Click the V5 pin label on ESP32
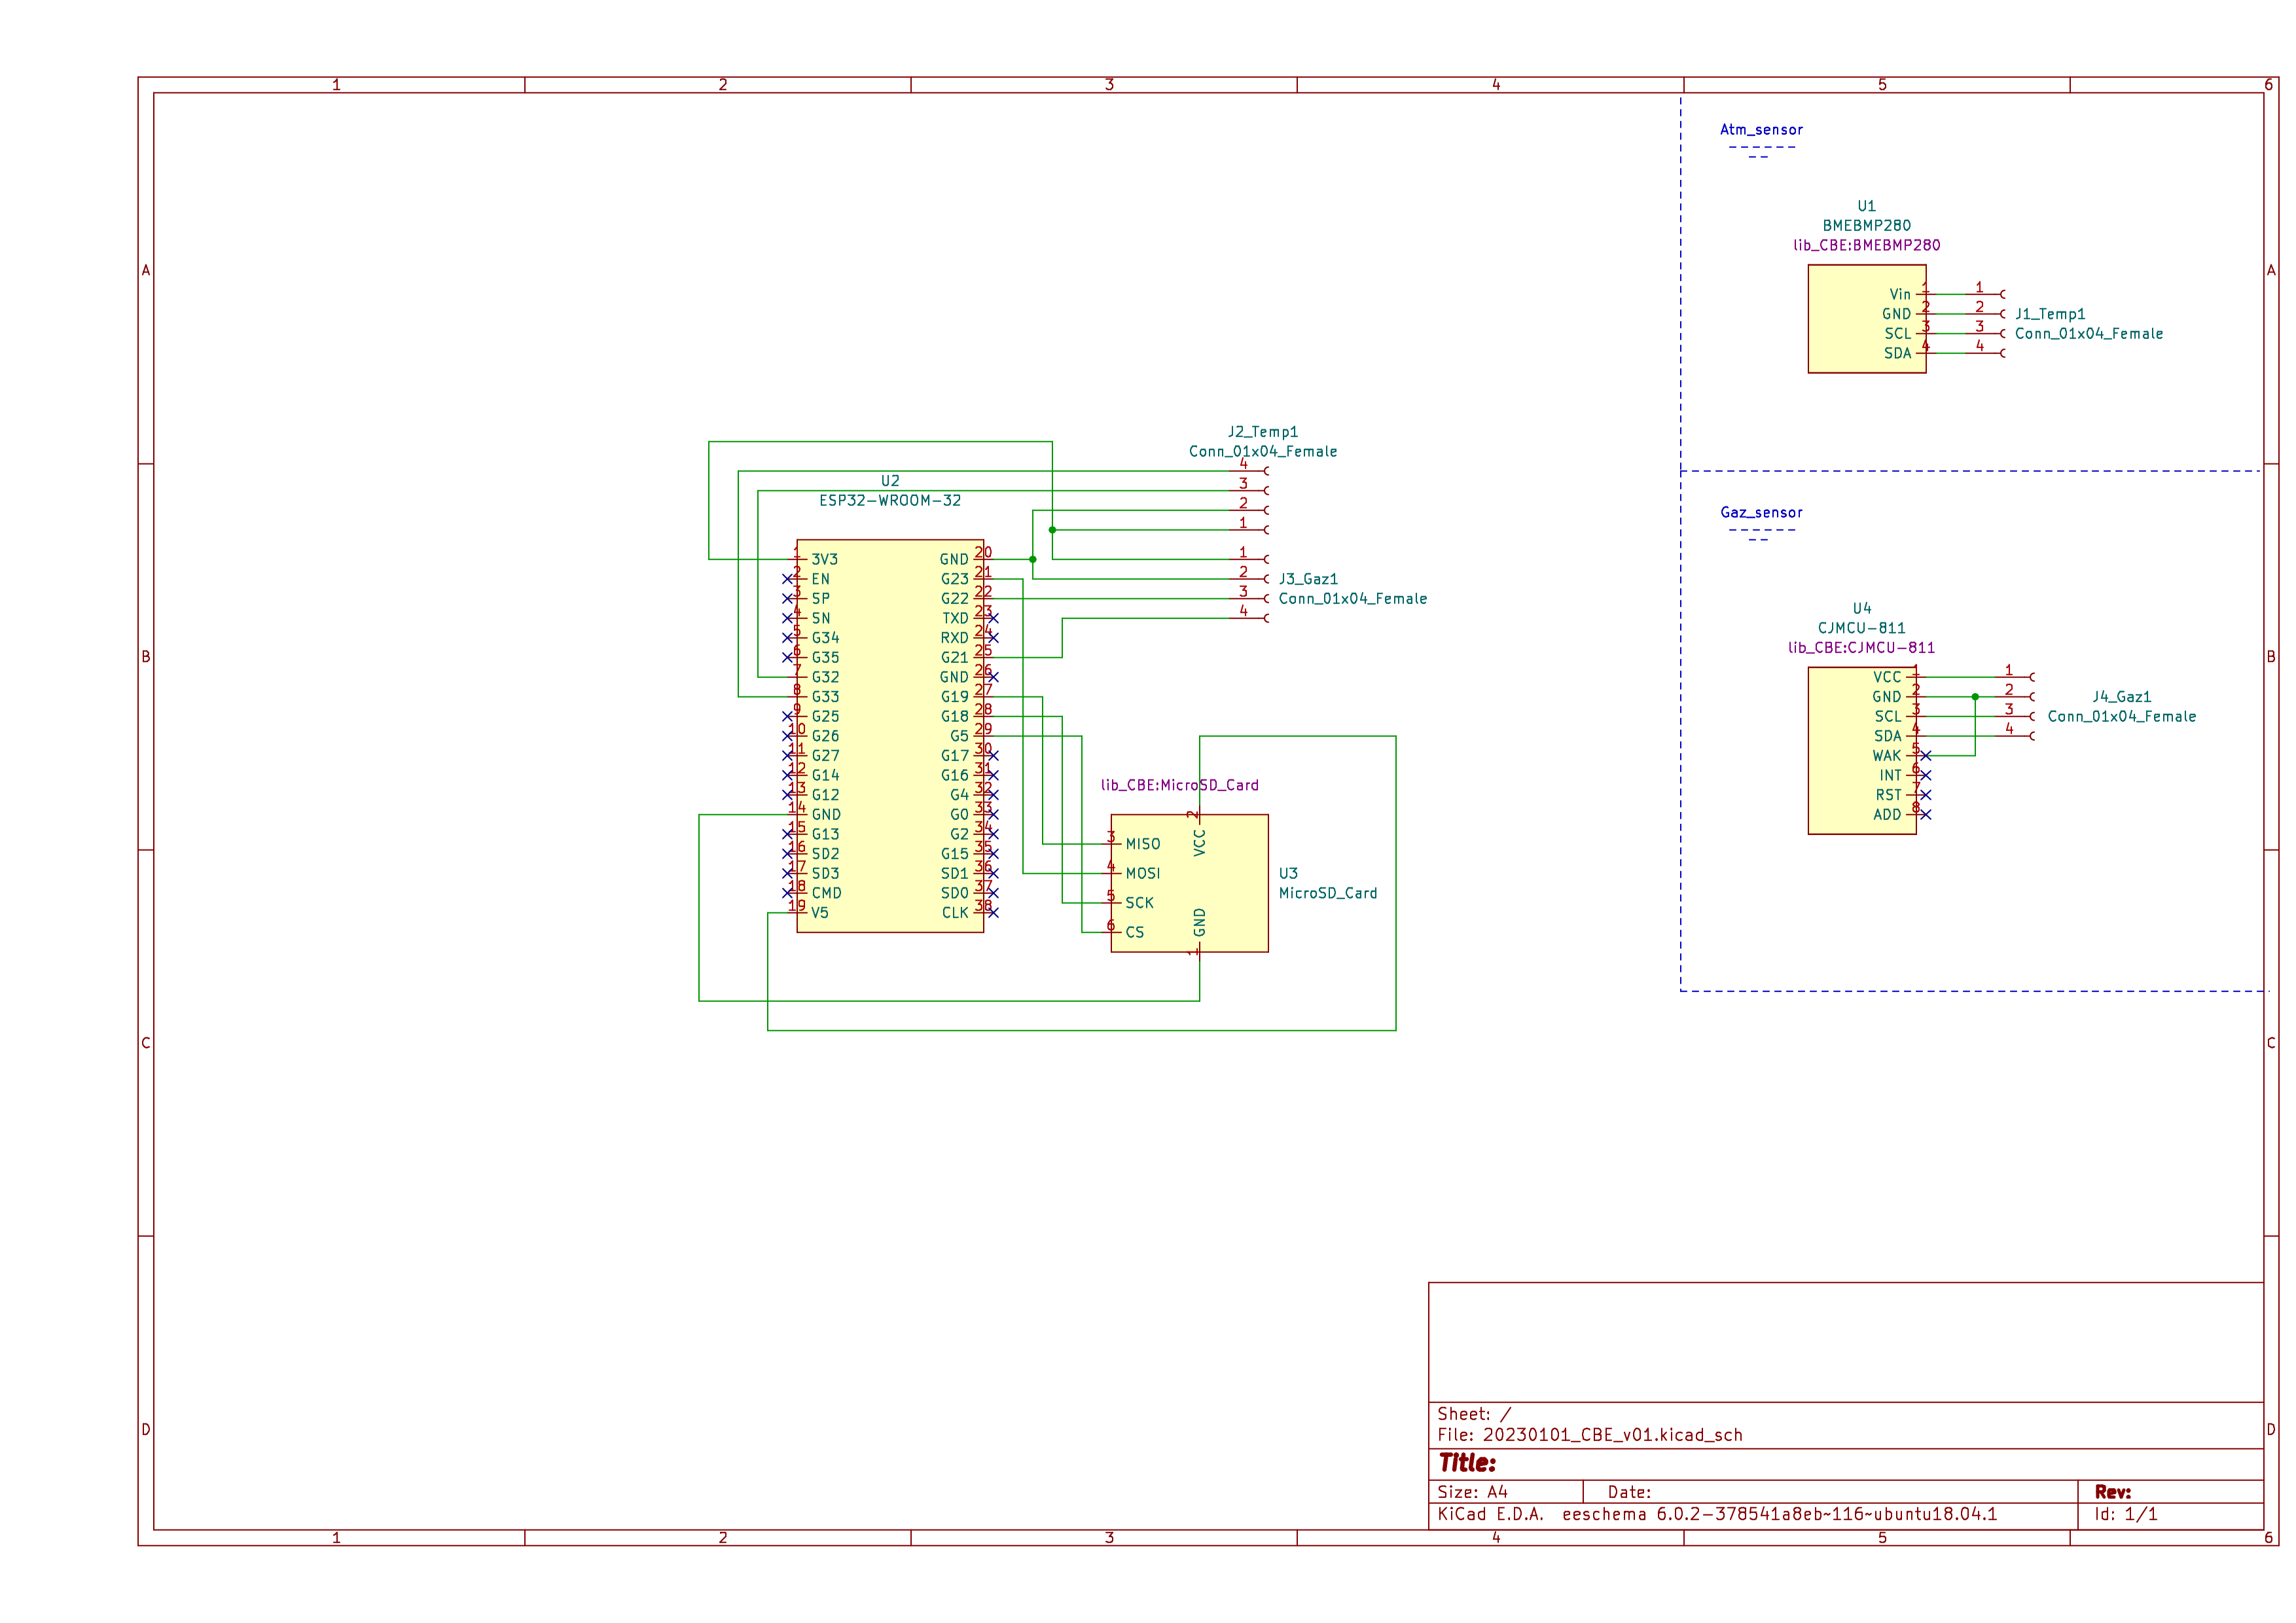The height and width of the screenshot is (1623, 2296). [819, 913]
